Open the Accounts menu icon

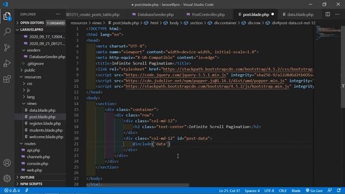[x=7, y=163]
